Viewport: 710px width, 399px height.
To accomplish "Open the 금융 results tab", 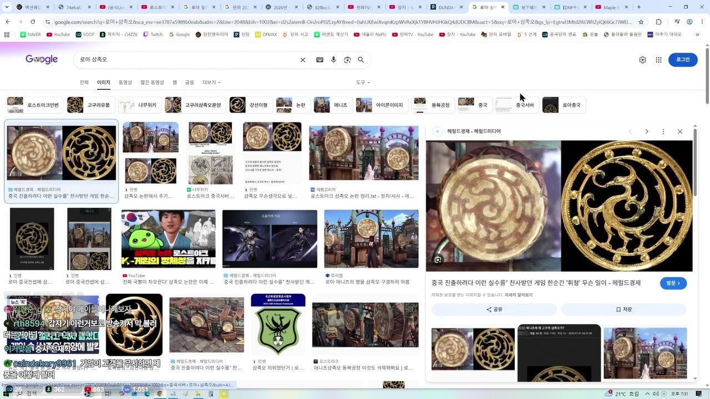I will 190,83.
